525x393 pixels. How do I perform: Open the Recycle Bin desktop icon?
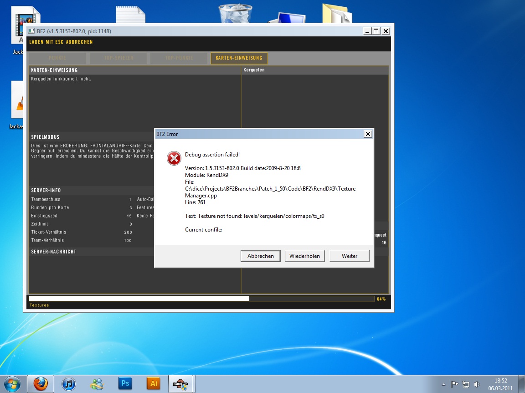click(235, 13)
